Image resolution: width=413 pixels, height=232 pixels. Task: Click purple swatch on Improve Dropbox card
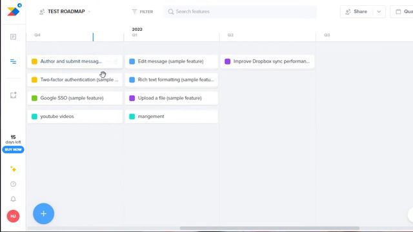(x=228, y=61)
